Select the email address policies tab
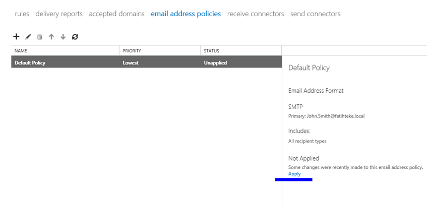Screen dimensions: 427x206 pos(186,14)
